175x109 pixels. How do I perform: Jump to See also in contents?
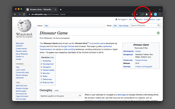46,73
